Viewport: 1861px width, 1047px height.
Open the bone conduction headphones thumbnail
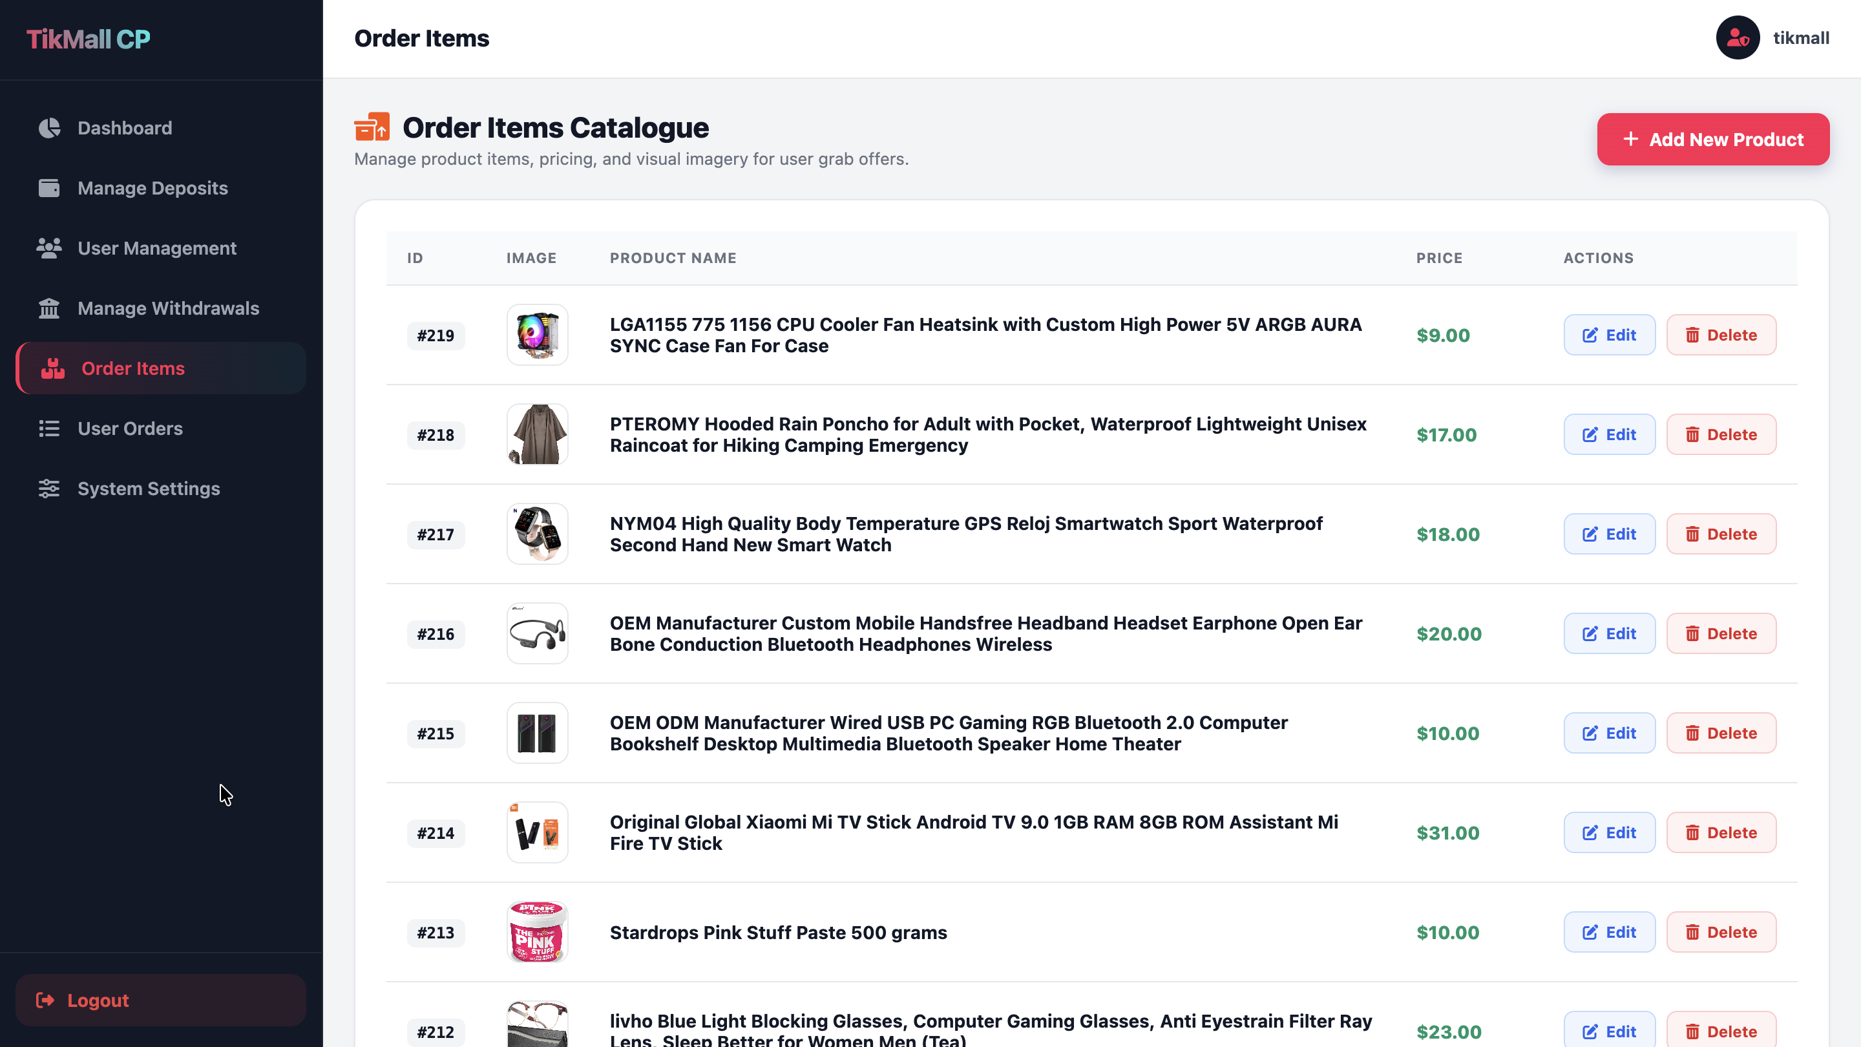(538, 633)
